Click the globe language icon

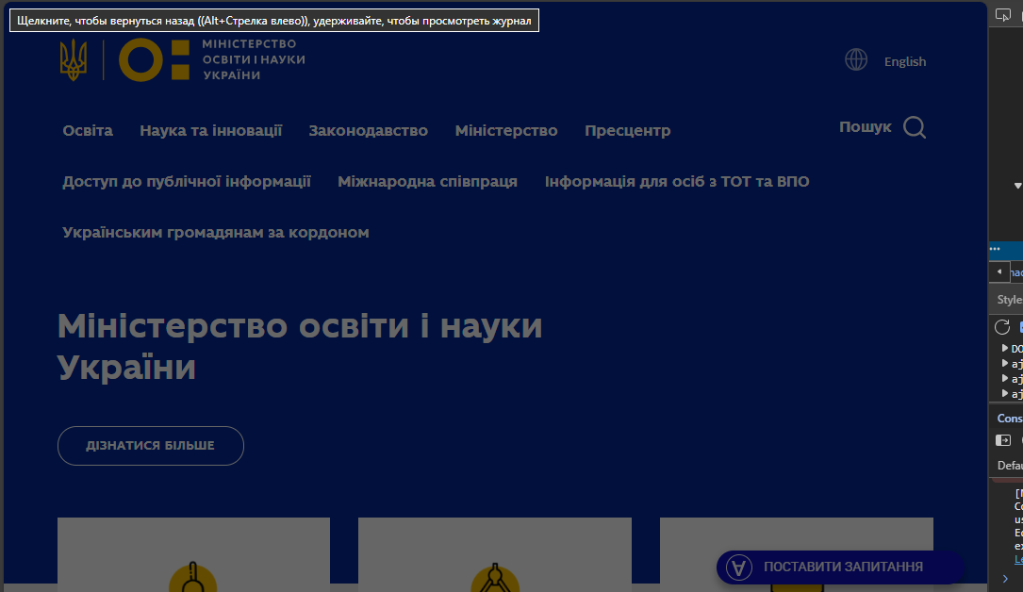click(856, 59)
